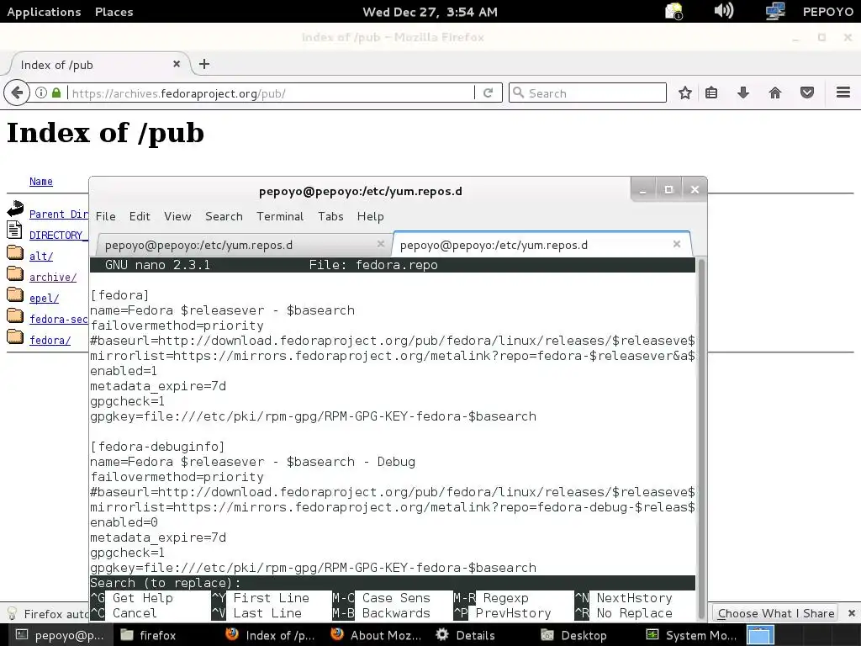Open the fedora-secondary directory link
The image size is (861, 646).
(59, 319)
